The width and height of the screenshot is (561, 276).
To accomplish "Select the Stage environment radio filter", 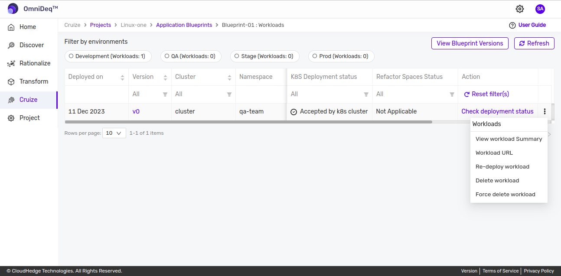I will click(x=237, y=56).
